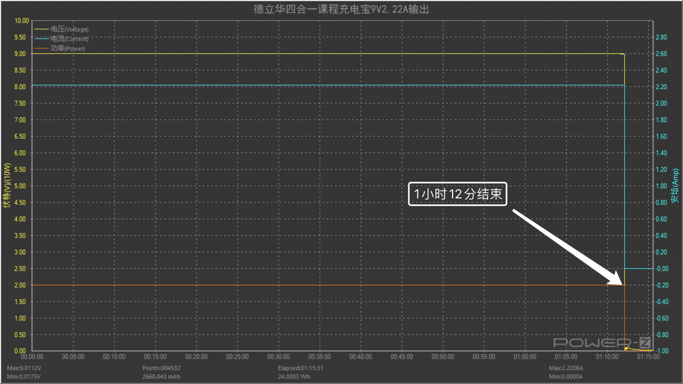Select the 1小时12分结束 annotation box
The width and height of the screenshot is (683, 384).
[x=458, y=195]
